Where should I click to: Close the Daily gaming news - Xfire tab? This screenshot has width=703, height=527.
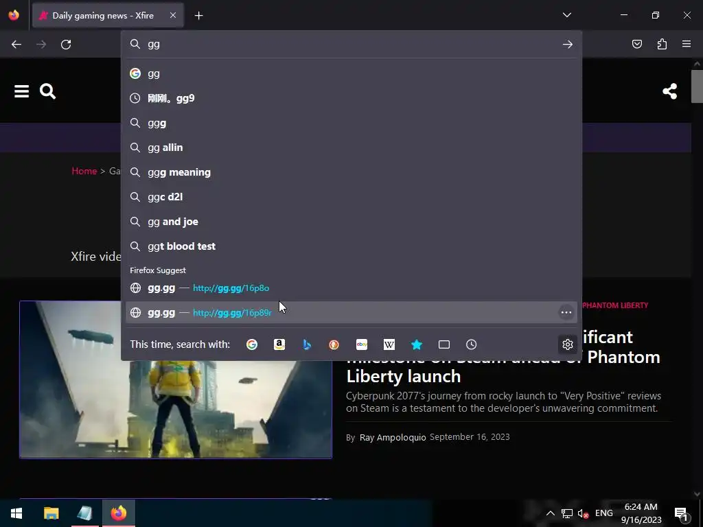pyautogui.click(x=173, y=15)
